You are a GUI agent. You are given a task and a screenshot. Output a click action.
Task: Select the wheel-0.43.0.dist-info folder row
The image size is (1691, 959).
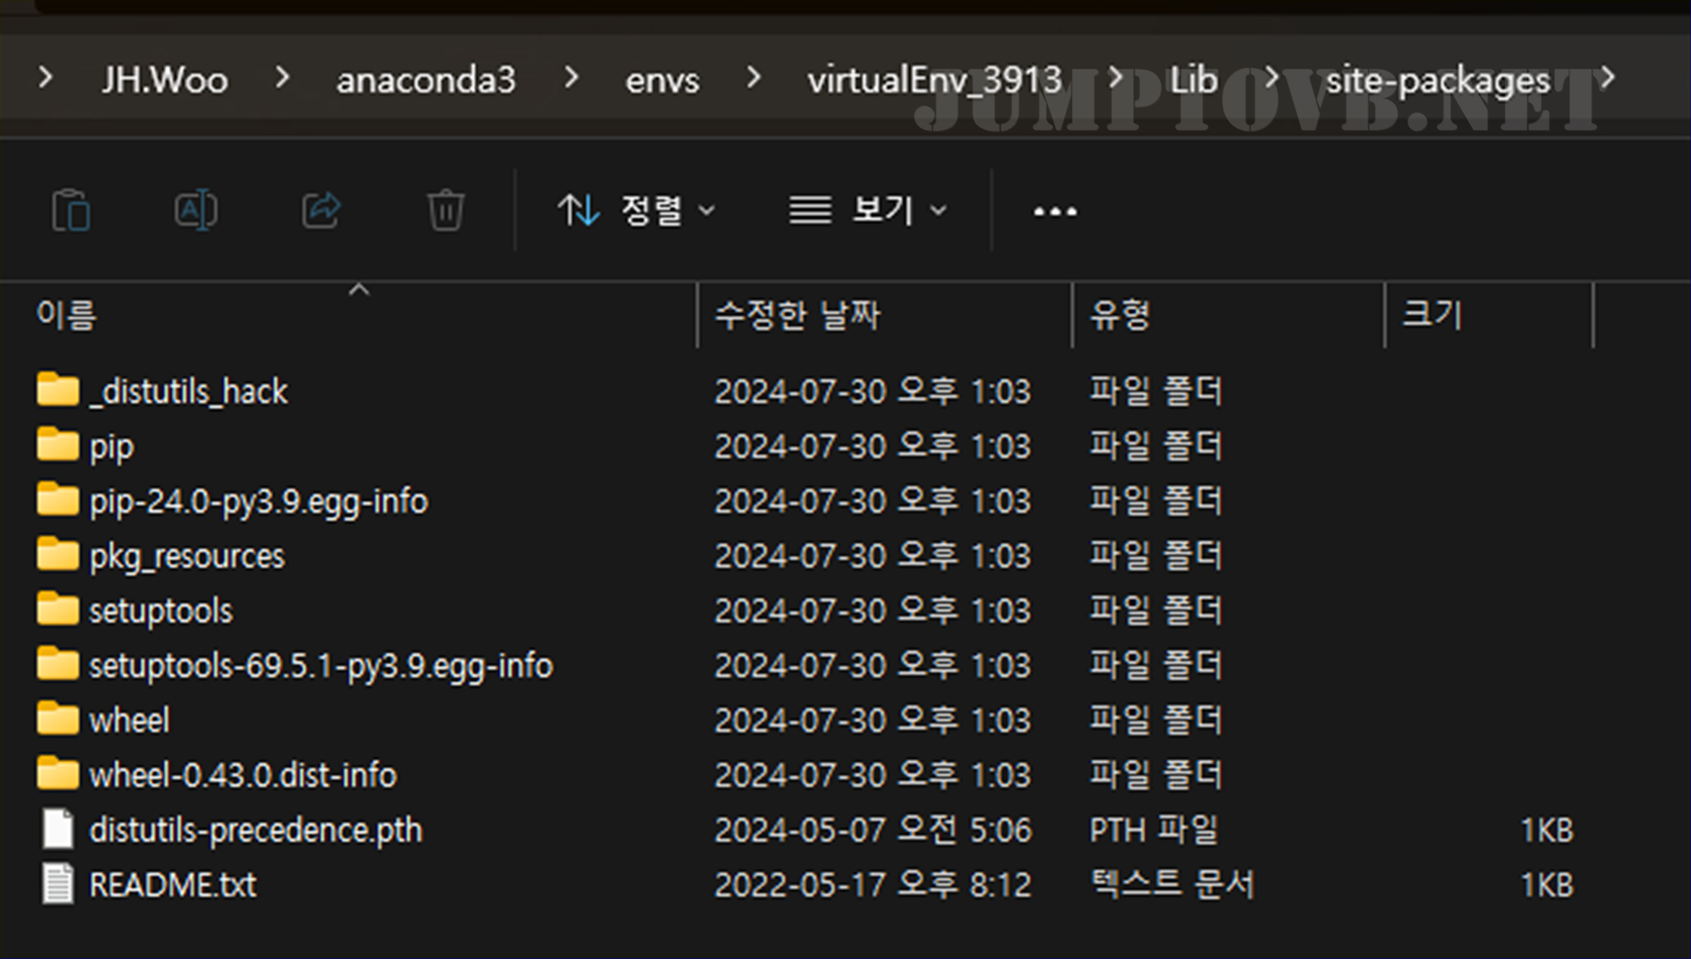[x=242, y=775]
